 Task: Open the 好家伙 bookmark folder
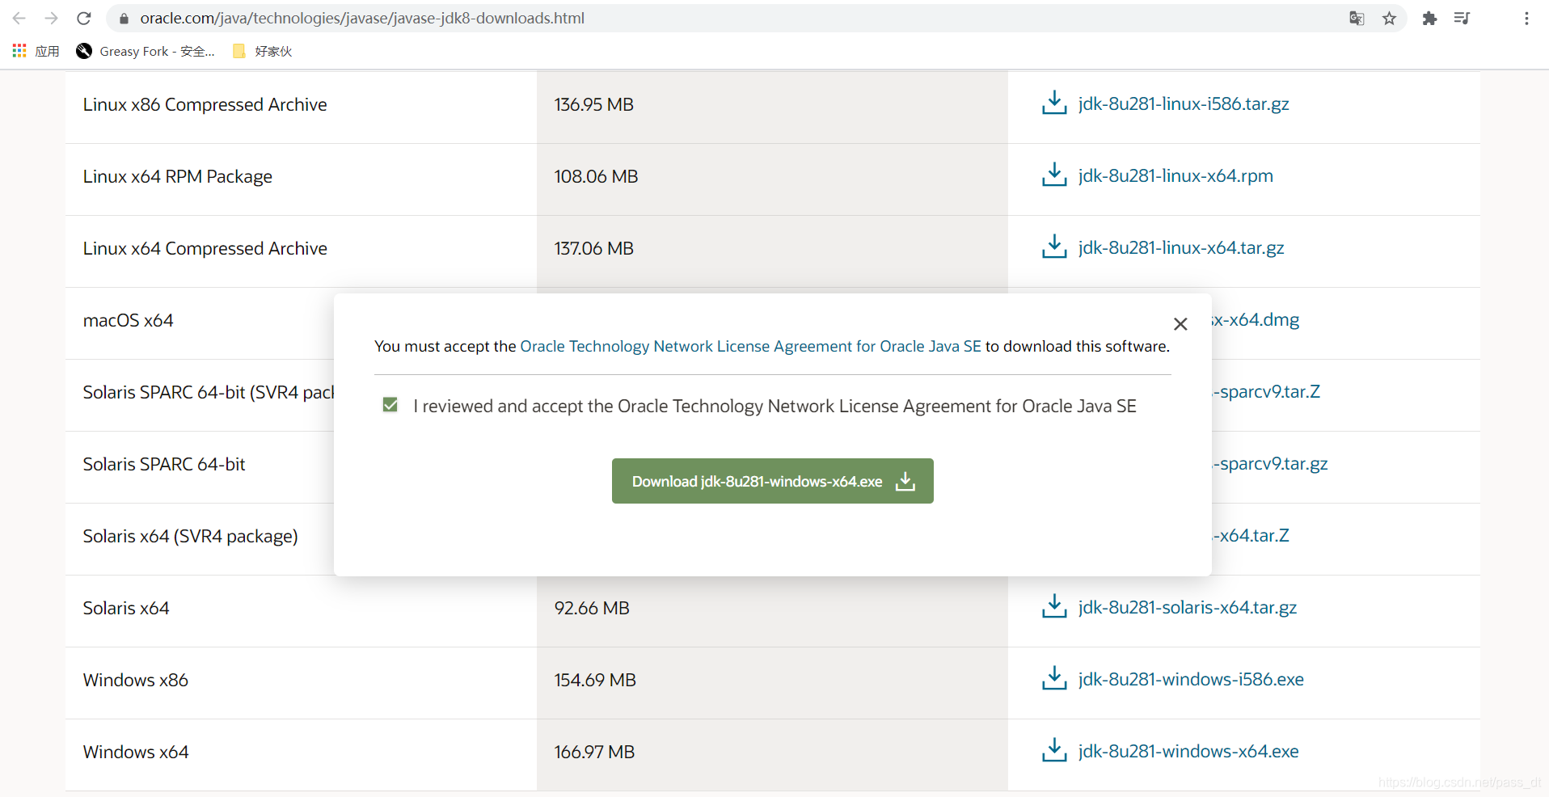pyautogui.click(x=262, y=51)
